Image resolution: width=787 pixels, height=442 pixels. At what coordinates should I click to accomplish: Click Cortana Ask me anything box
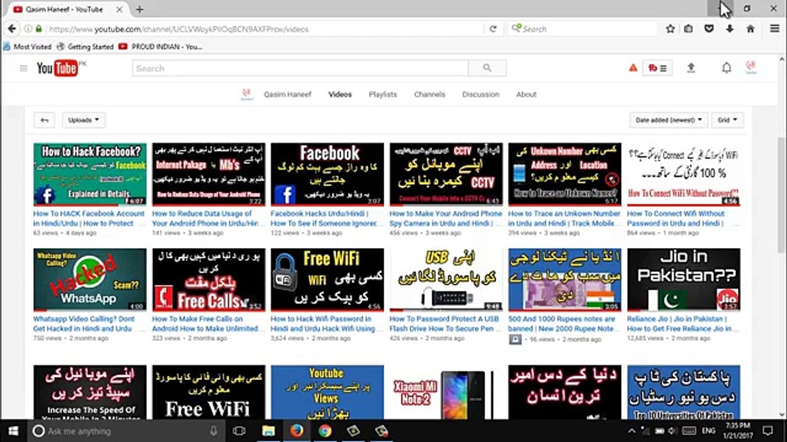126,431
